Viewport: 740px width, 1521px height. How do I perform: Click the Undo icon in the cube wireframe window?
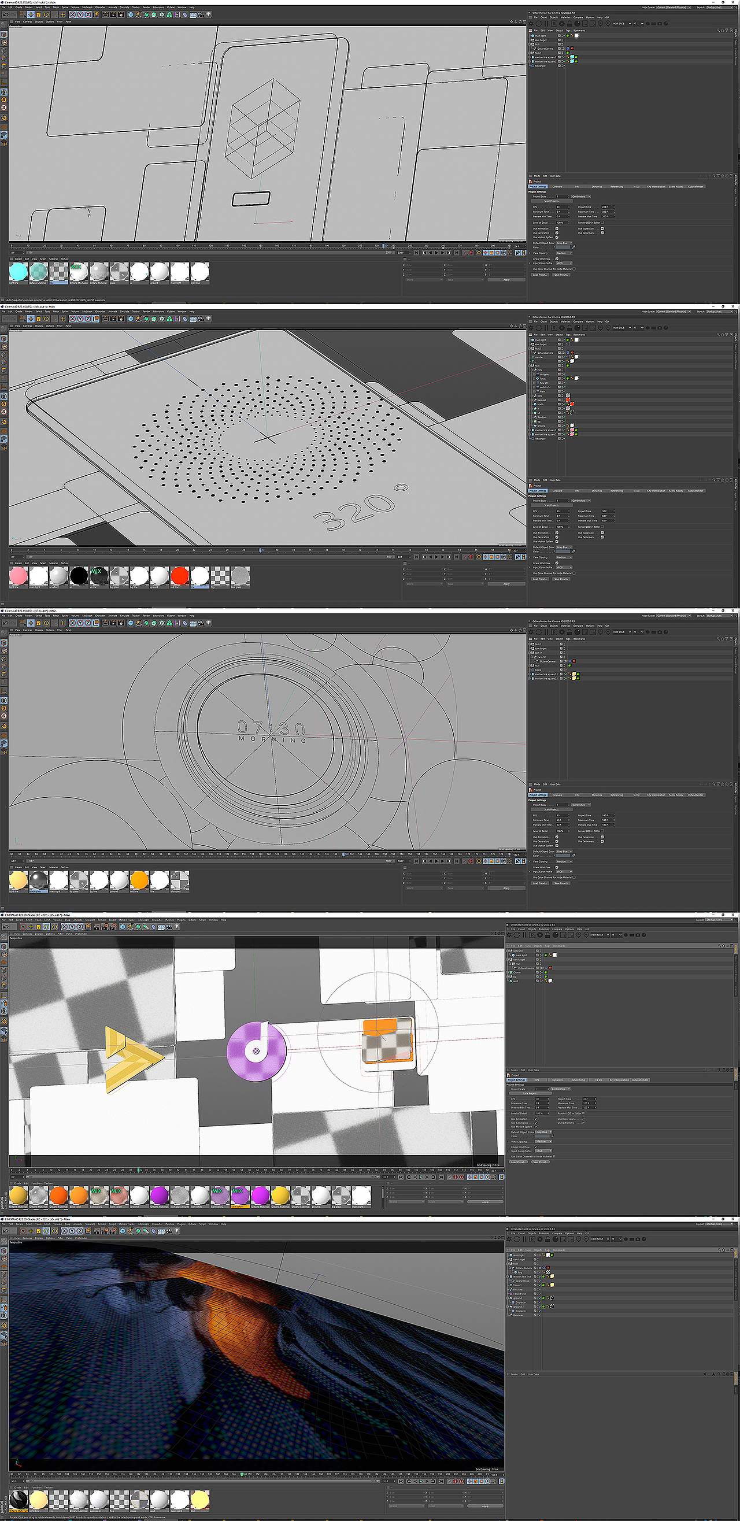pos(6,14)
